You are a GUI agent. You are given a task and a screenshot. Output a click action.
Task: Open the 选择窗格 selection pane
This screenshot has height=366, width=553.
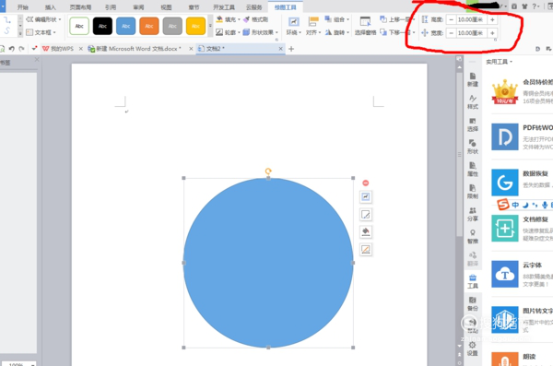[365, 26]
